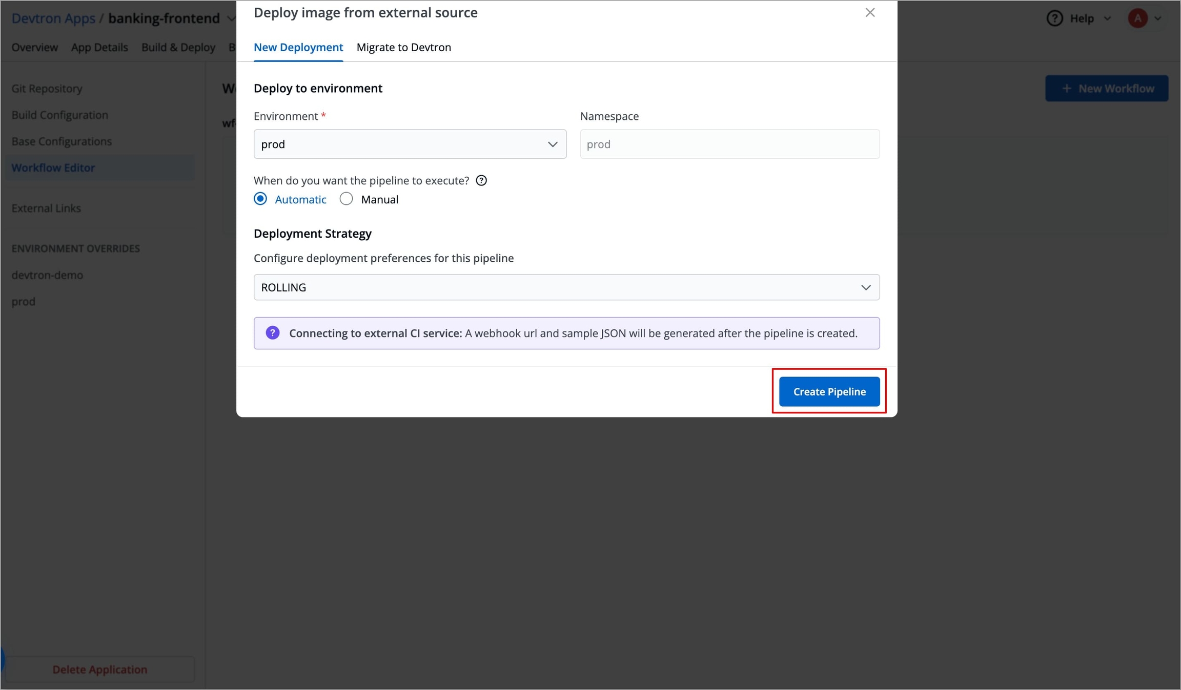Close the deploy image dialog
This screenshot has width=1181, height=690.
click(x=870, y=13)
